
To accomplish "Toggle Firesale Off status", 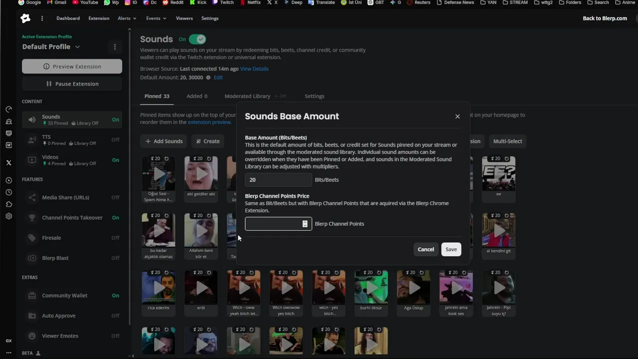I will coord(115,238).
